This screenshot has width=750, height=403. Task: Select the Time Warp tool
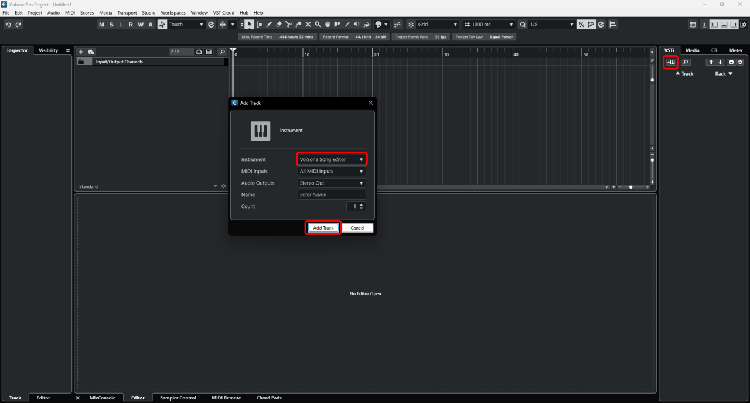coord(337,25)
